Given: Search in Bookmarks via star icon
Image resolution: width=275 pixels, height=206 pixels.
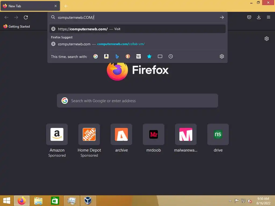Looking at the screenshot, I should pos(149,56).
